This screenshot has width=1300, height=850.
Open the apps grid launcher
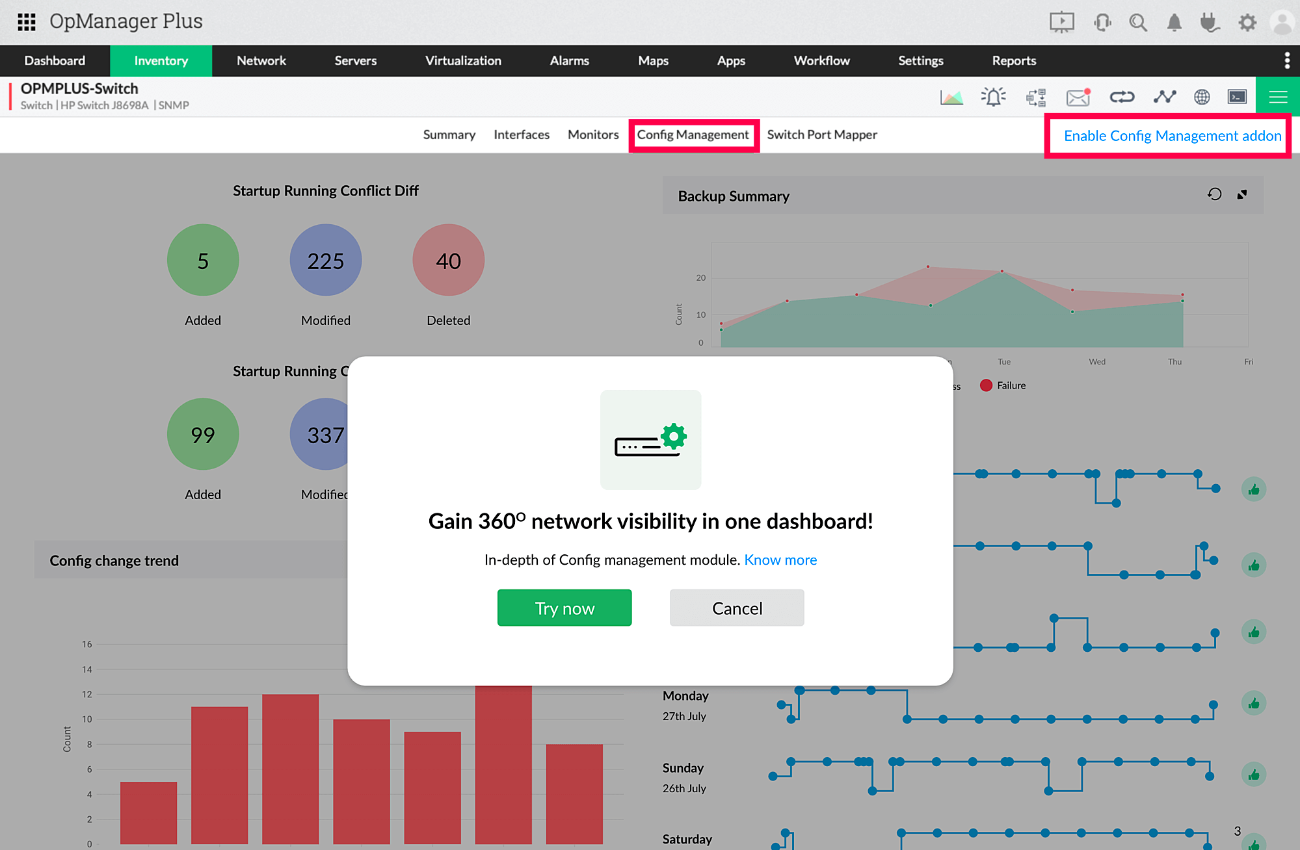(27, 22)
